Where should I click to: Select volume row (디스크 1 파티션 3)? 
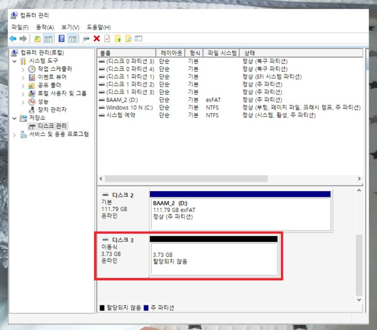coord(230,92)
